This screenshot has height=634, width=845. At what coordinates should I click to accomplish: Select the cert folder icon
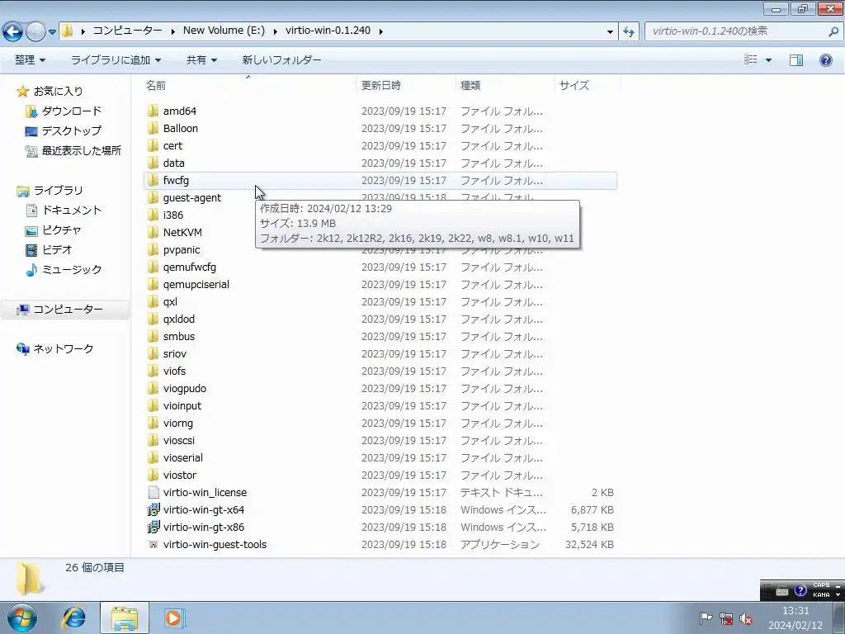[x=153, y=145]
